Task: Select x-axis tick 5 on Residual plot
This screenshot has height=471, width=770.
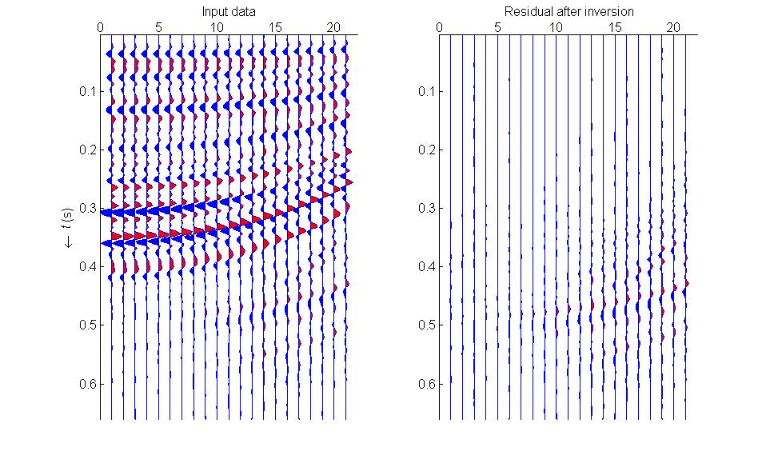Action: point(497,27)
